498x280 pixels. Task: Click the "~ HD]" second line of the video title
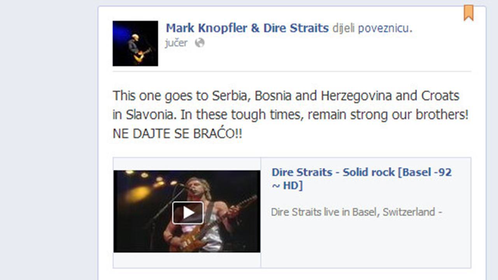pyautogui.click(x=287, y=185)
